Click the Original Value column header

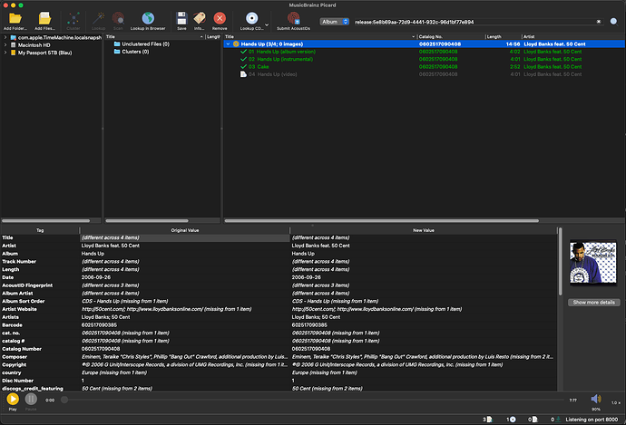(x=185, y=230)
